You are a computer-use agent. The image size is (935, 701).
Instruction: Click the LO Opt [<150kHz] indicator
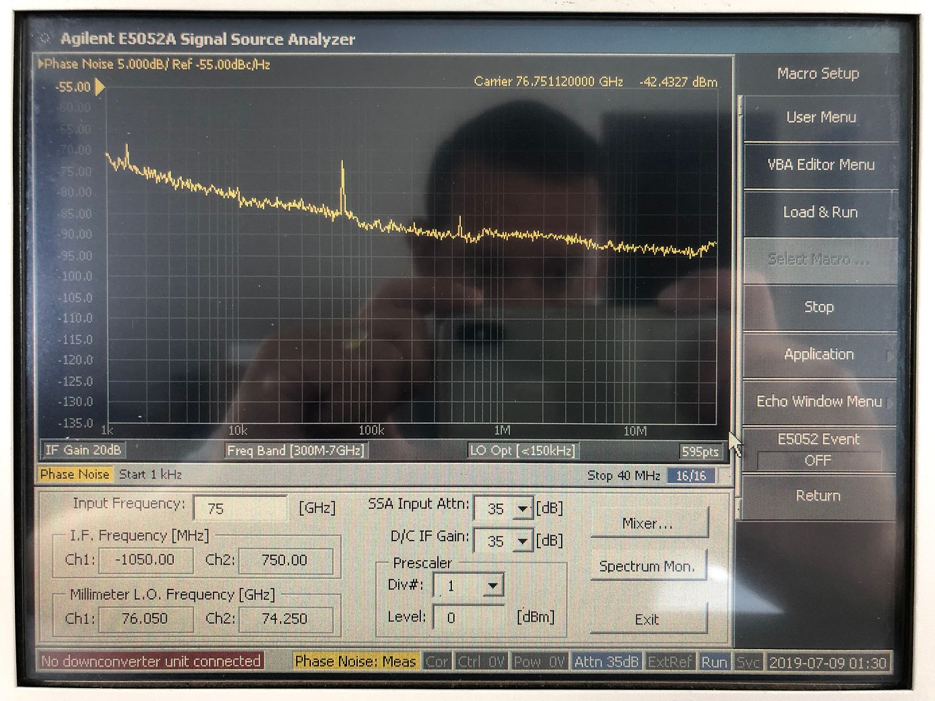(x=523, y=450)
